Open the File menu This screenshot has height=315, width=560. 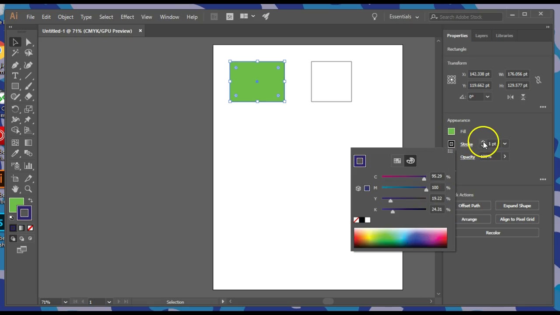(x=31, y=17)
